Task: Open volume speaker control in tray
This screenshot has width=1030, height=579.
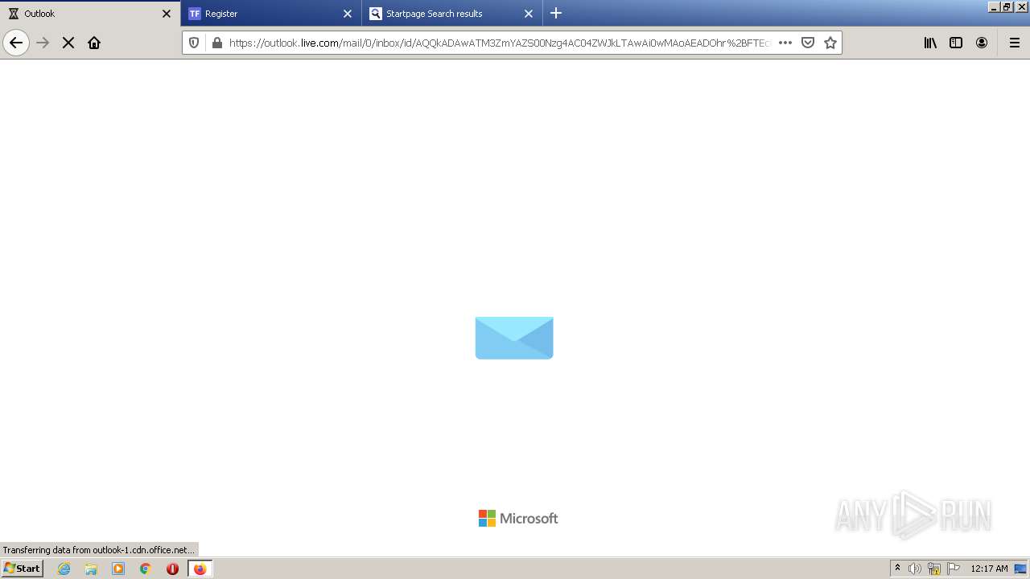Action: click(915, 569)
